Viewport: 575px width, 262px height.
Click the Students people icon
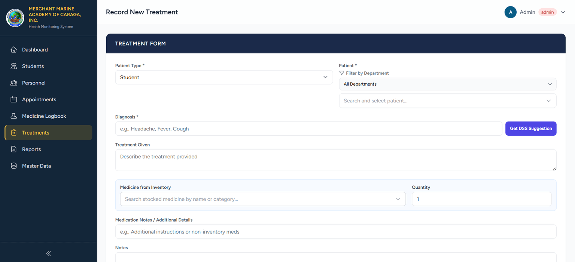[x=14, y=66]
